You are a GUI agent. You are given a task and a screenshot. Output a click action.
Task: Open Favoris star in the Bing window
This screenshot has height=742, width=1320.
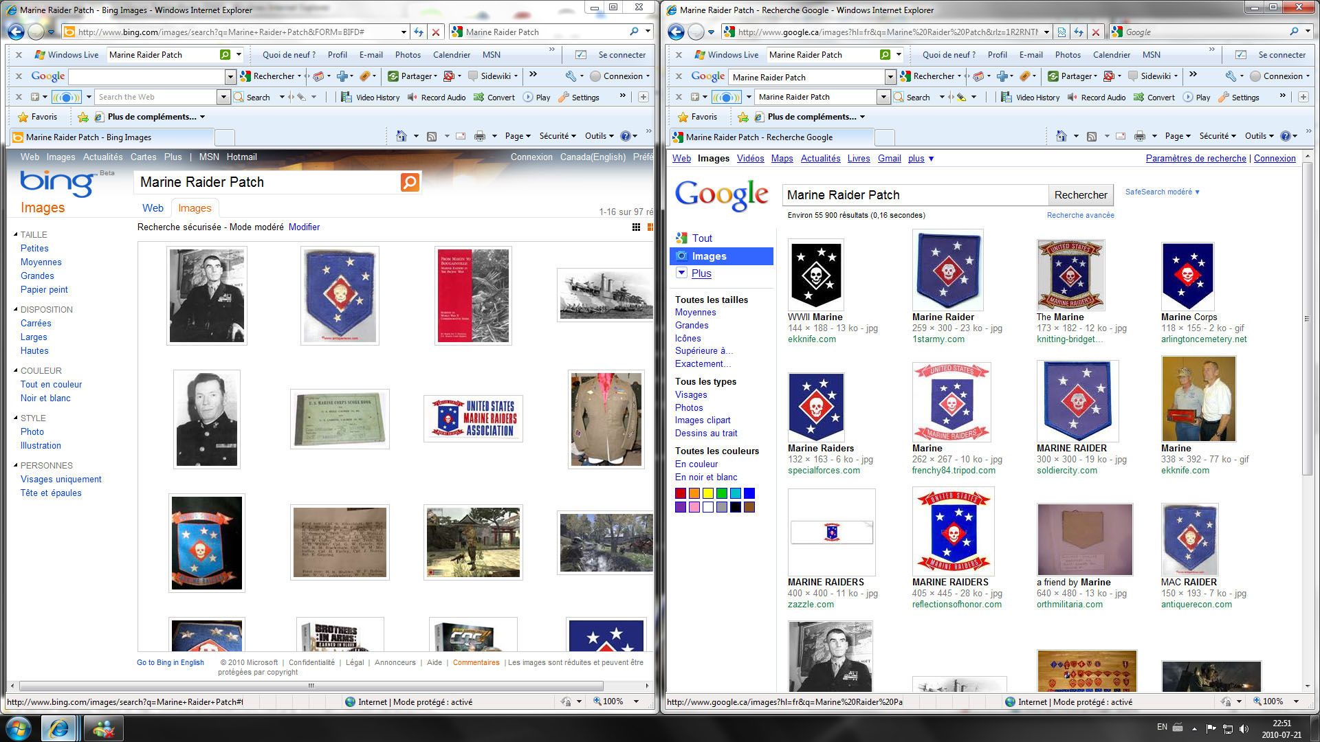click(x=38, y=117)
